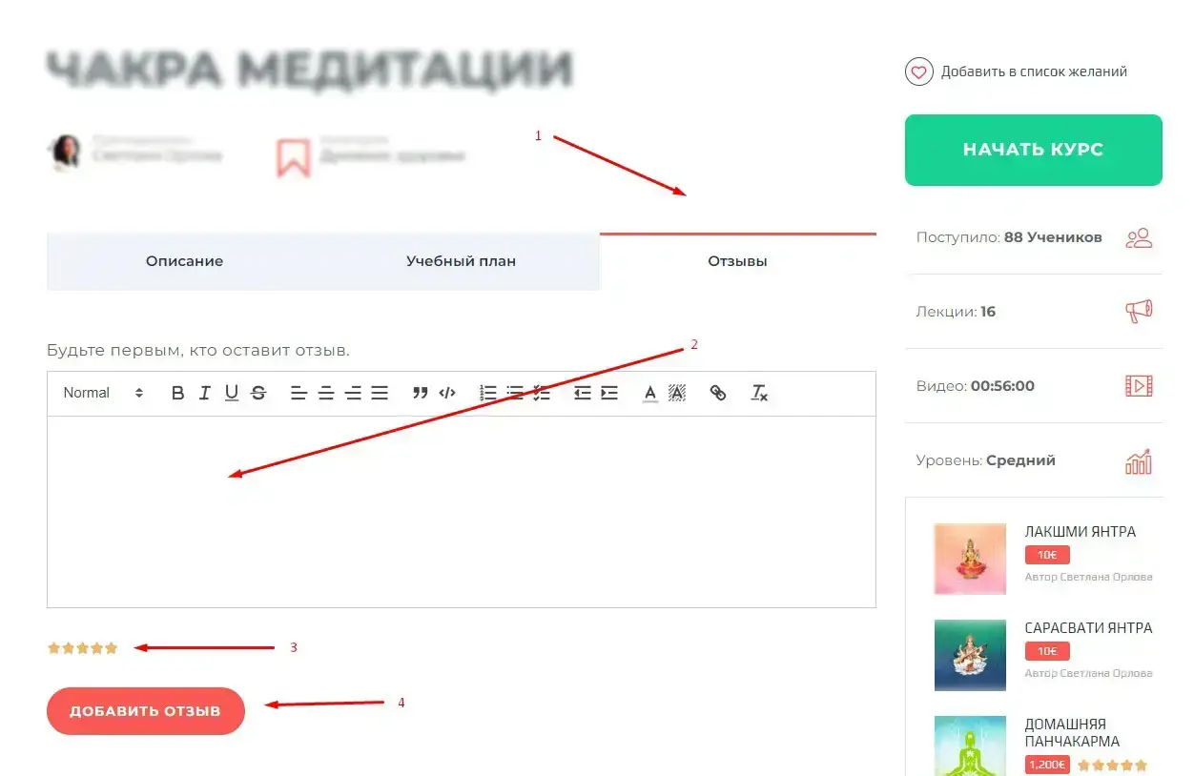Increase indent of the text
Screen dimensions: 1194x776
[x=609, y=393]
